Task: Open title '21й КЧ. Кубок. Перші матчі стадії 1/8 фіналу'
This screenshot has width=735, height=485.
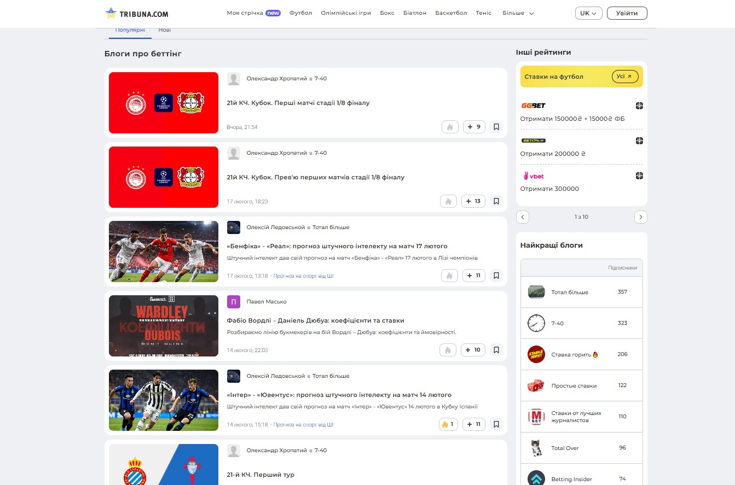Action: (298, 103)
